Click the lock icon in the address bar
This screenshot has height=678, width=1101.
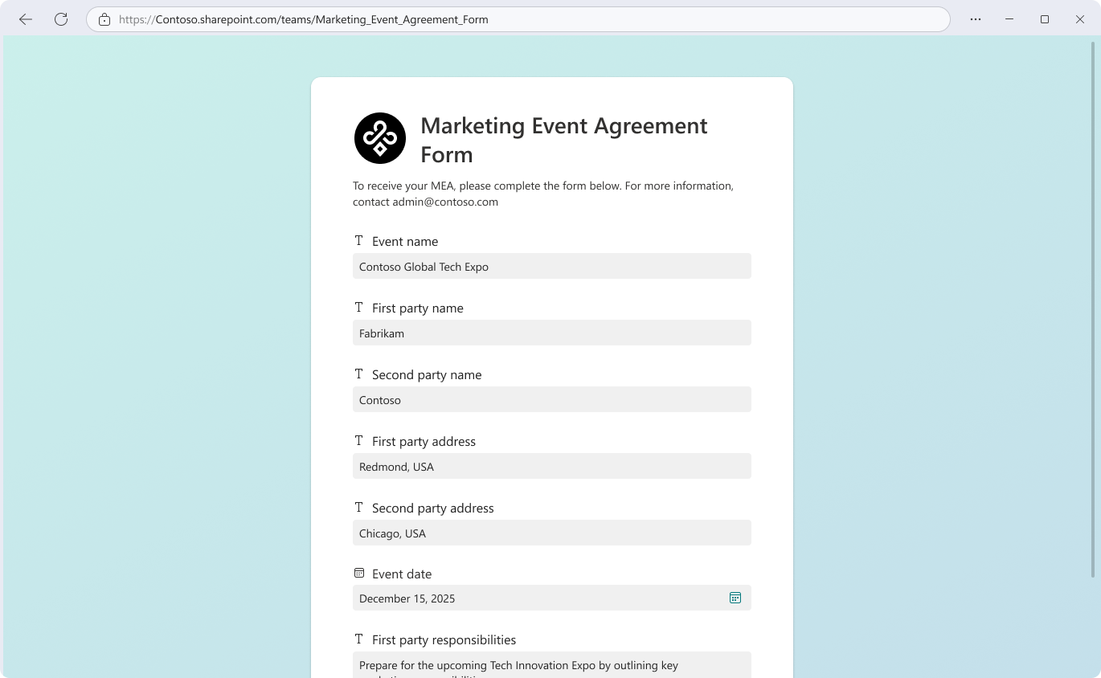(104, 19)
